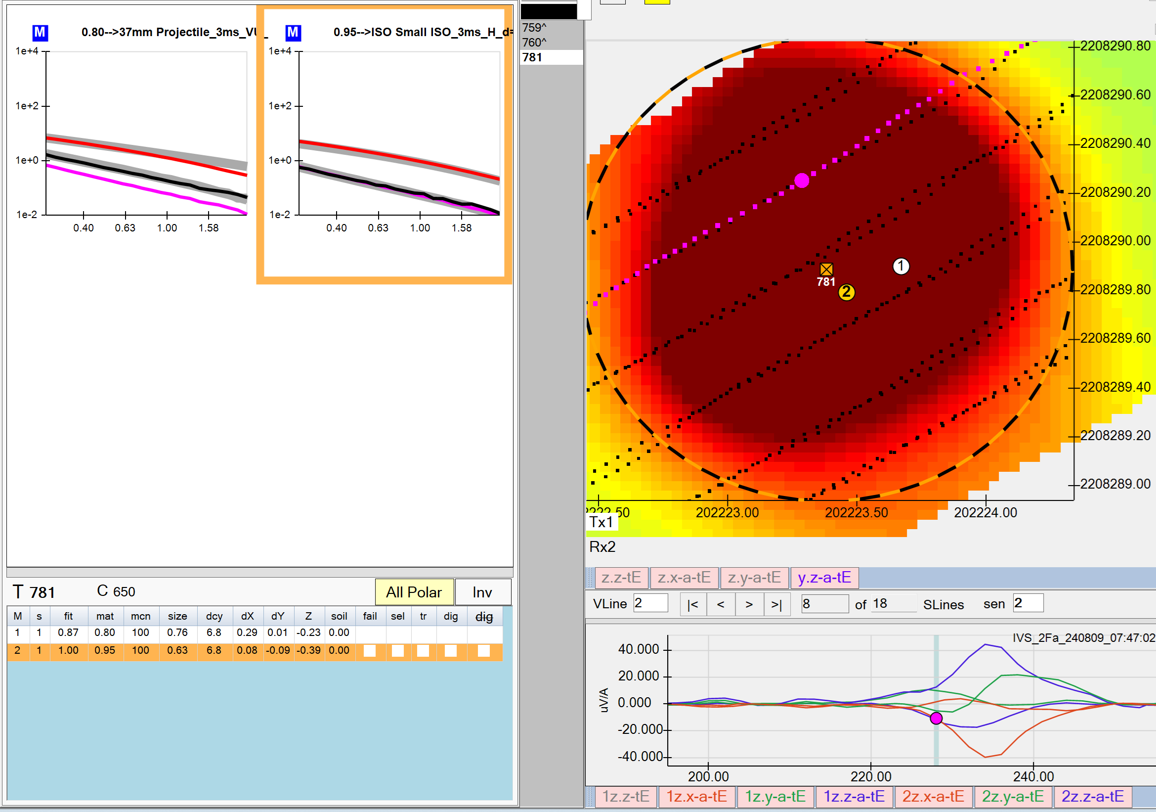The image size is (1156, 812).
Task: Click the blue M icon for 37mm Projectile plot
Action: (x=40, y=33)
